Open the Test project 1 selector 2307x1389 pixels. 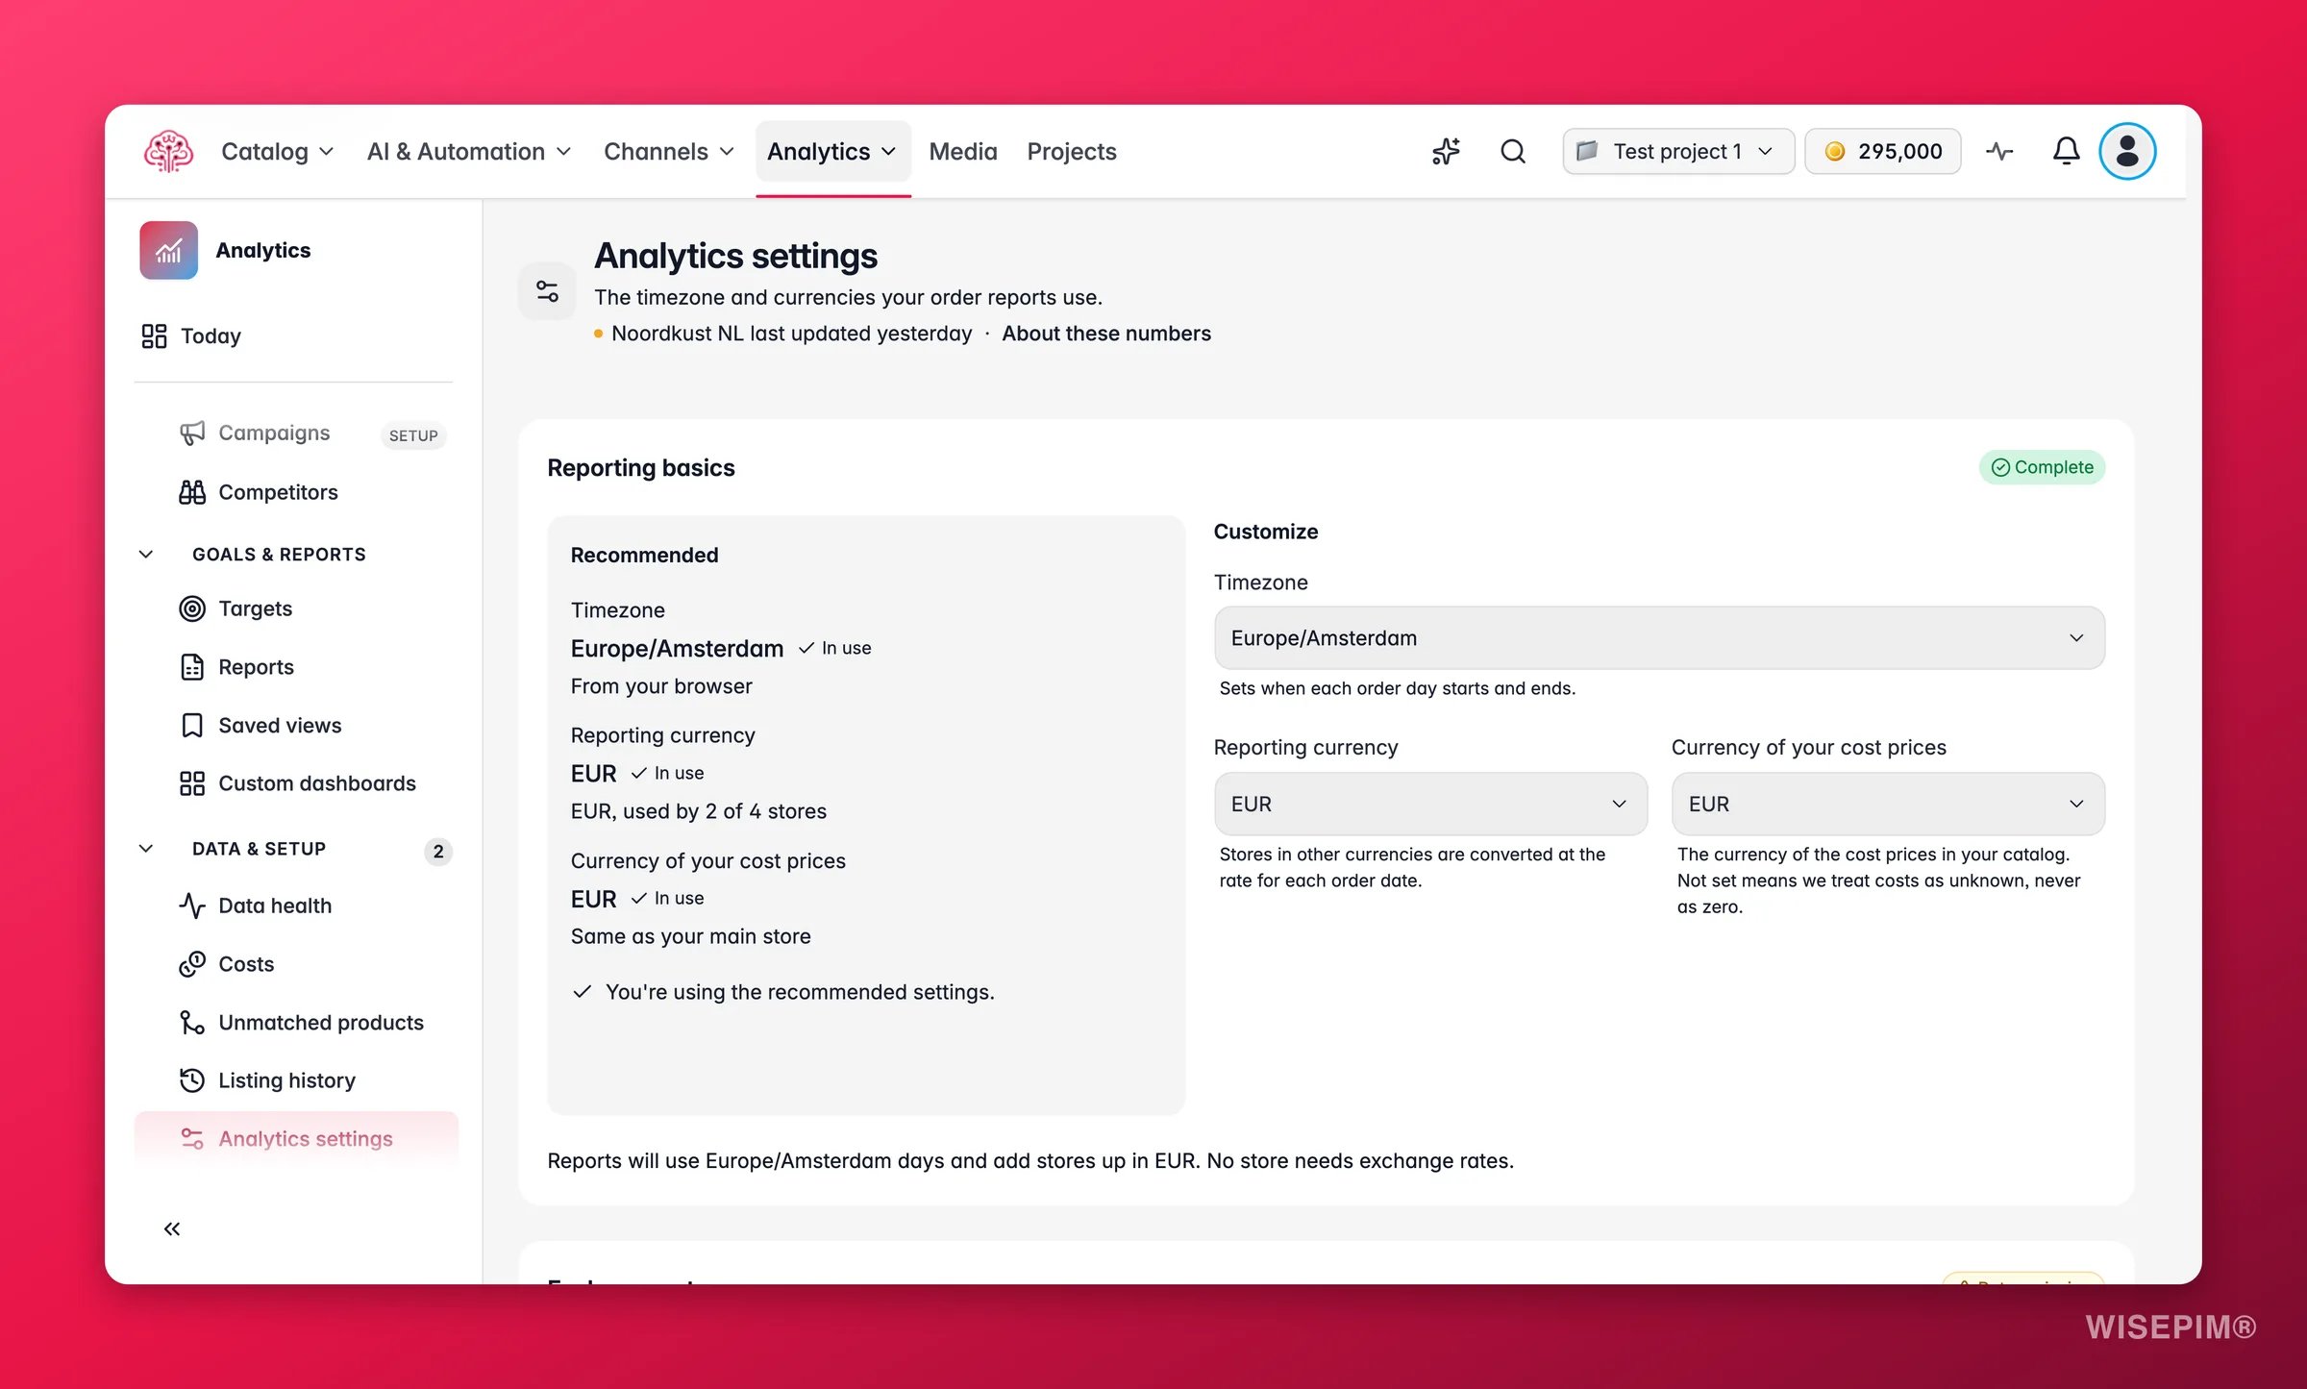click(x=1678, y=151)
